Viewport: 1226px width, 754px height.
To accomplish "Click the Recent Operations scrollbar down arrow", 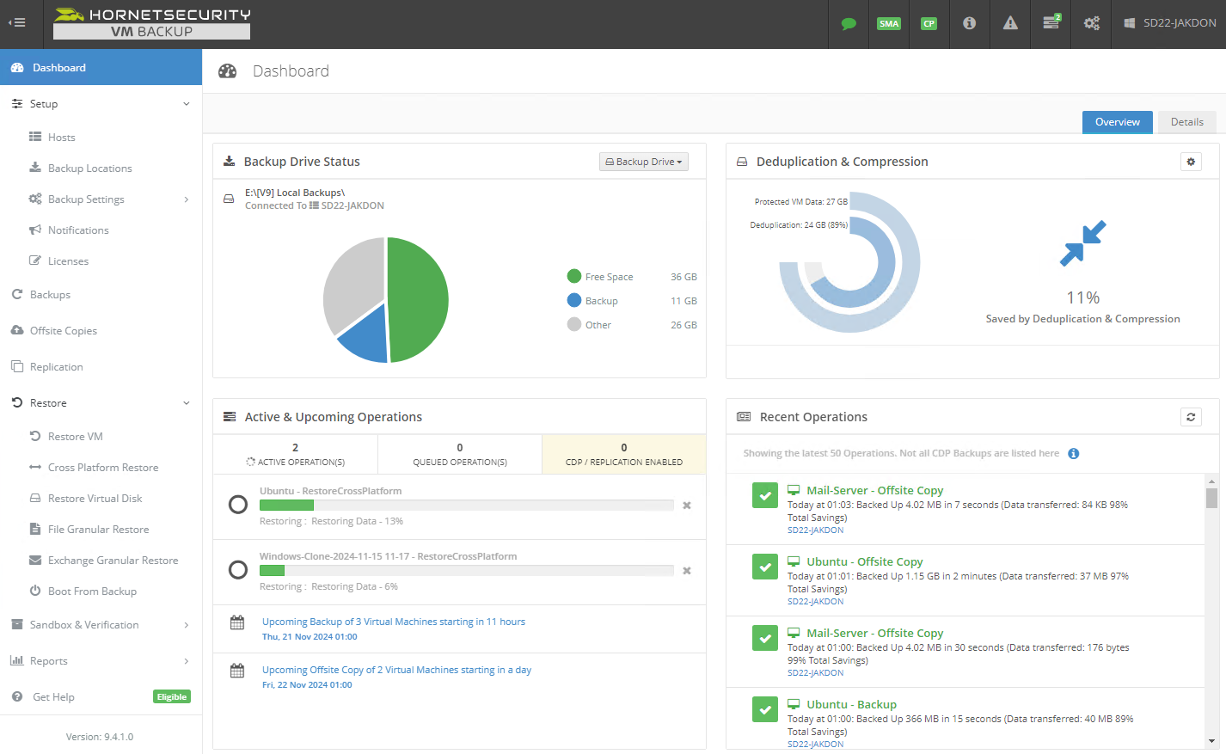I will 1211,740.
